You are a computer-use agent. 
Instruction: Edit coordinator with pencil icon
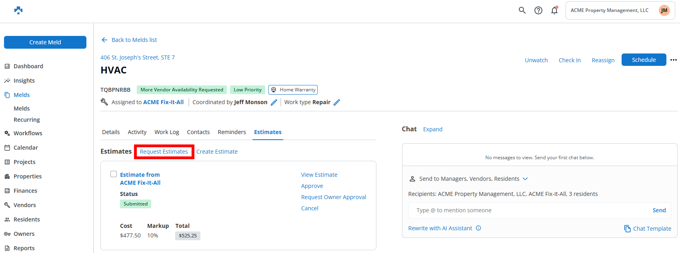274,103
